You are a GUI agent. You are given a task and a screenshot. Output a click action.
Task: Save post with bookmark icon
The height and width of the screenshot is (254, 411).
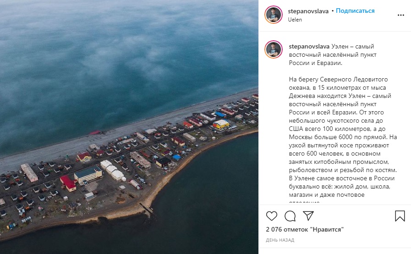400,216
